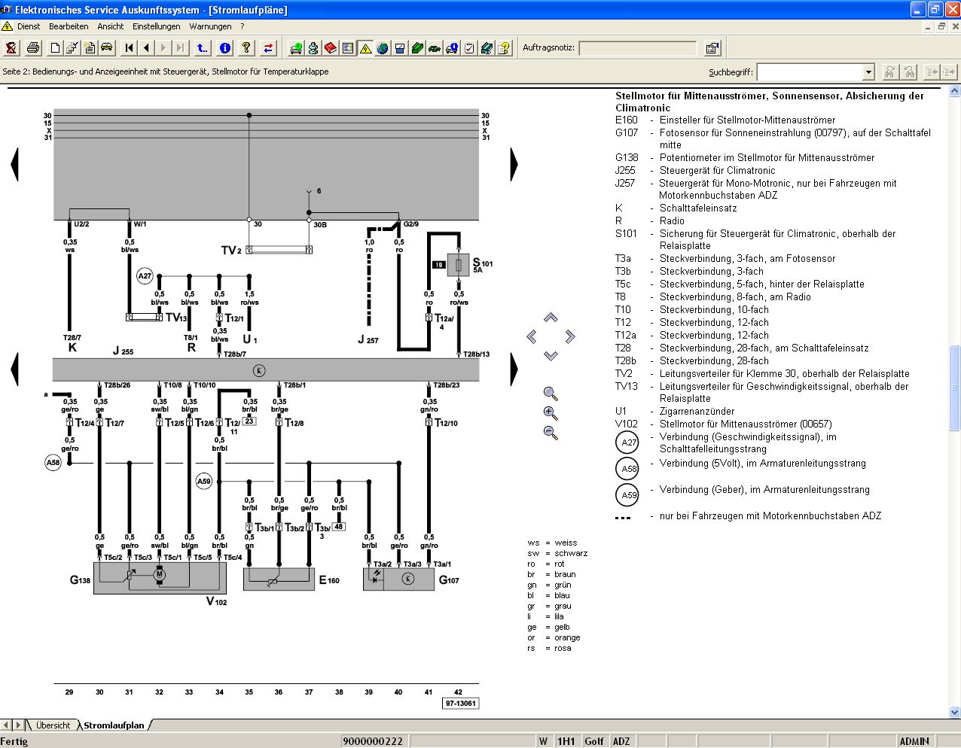This screenshot has height=748, width=961.
Task: Click the zoom out magnifier icon
Action: [551, 433]
